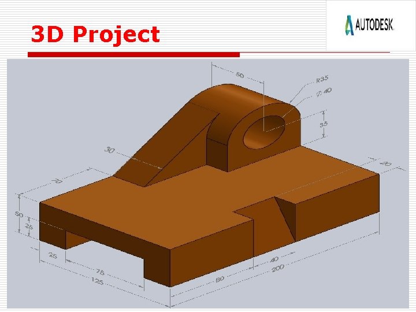
Task: Click the Ø40 hole diameter label
Action: click(324, 92)
